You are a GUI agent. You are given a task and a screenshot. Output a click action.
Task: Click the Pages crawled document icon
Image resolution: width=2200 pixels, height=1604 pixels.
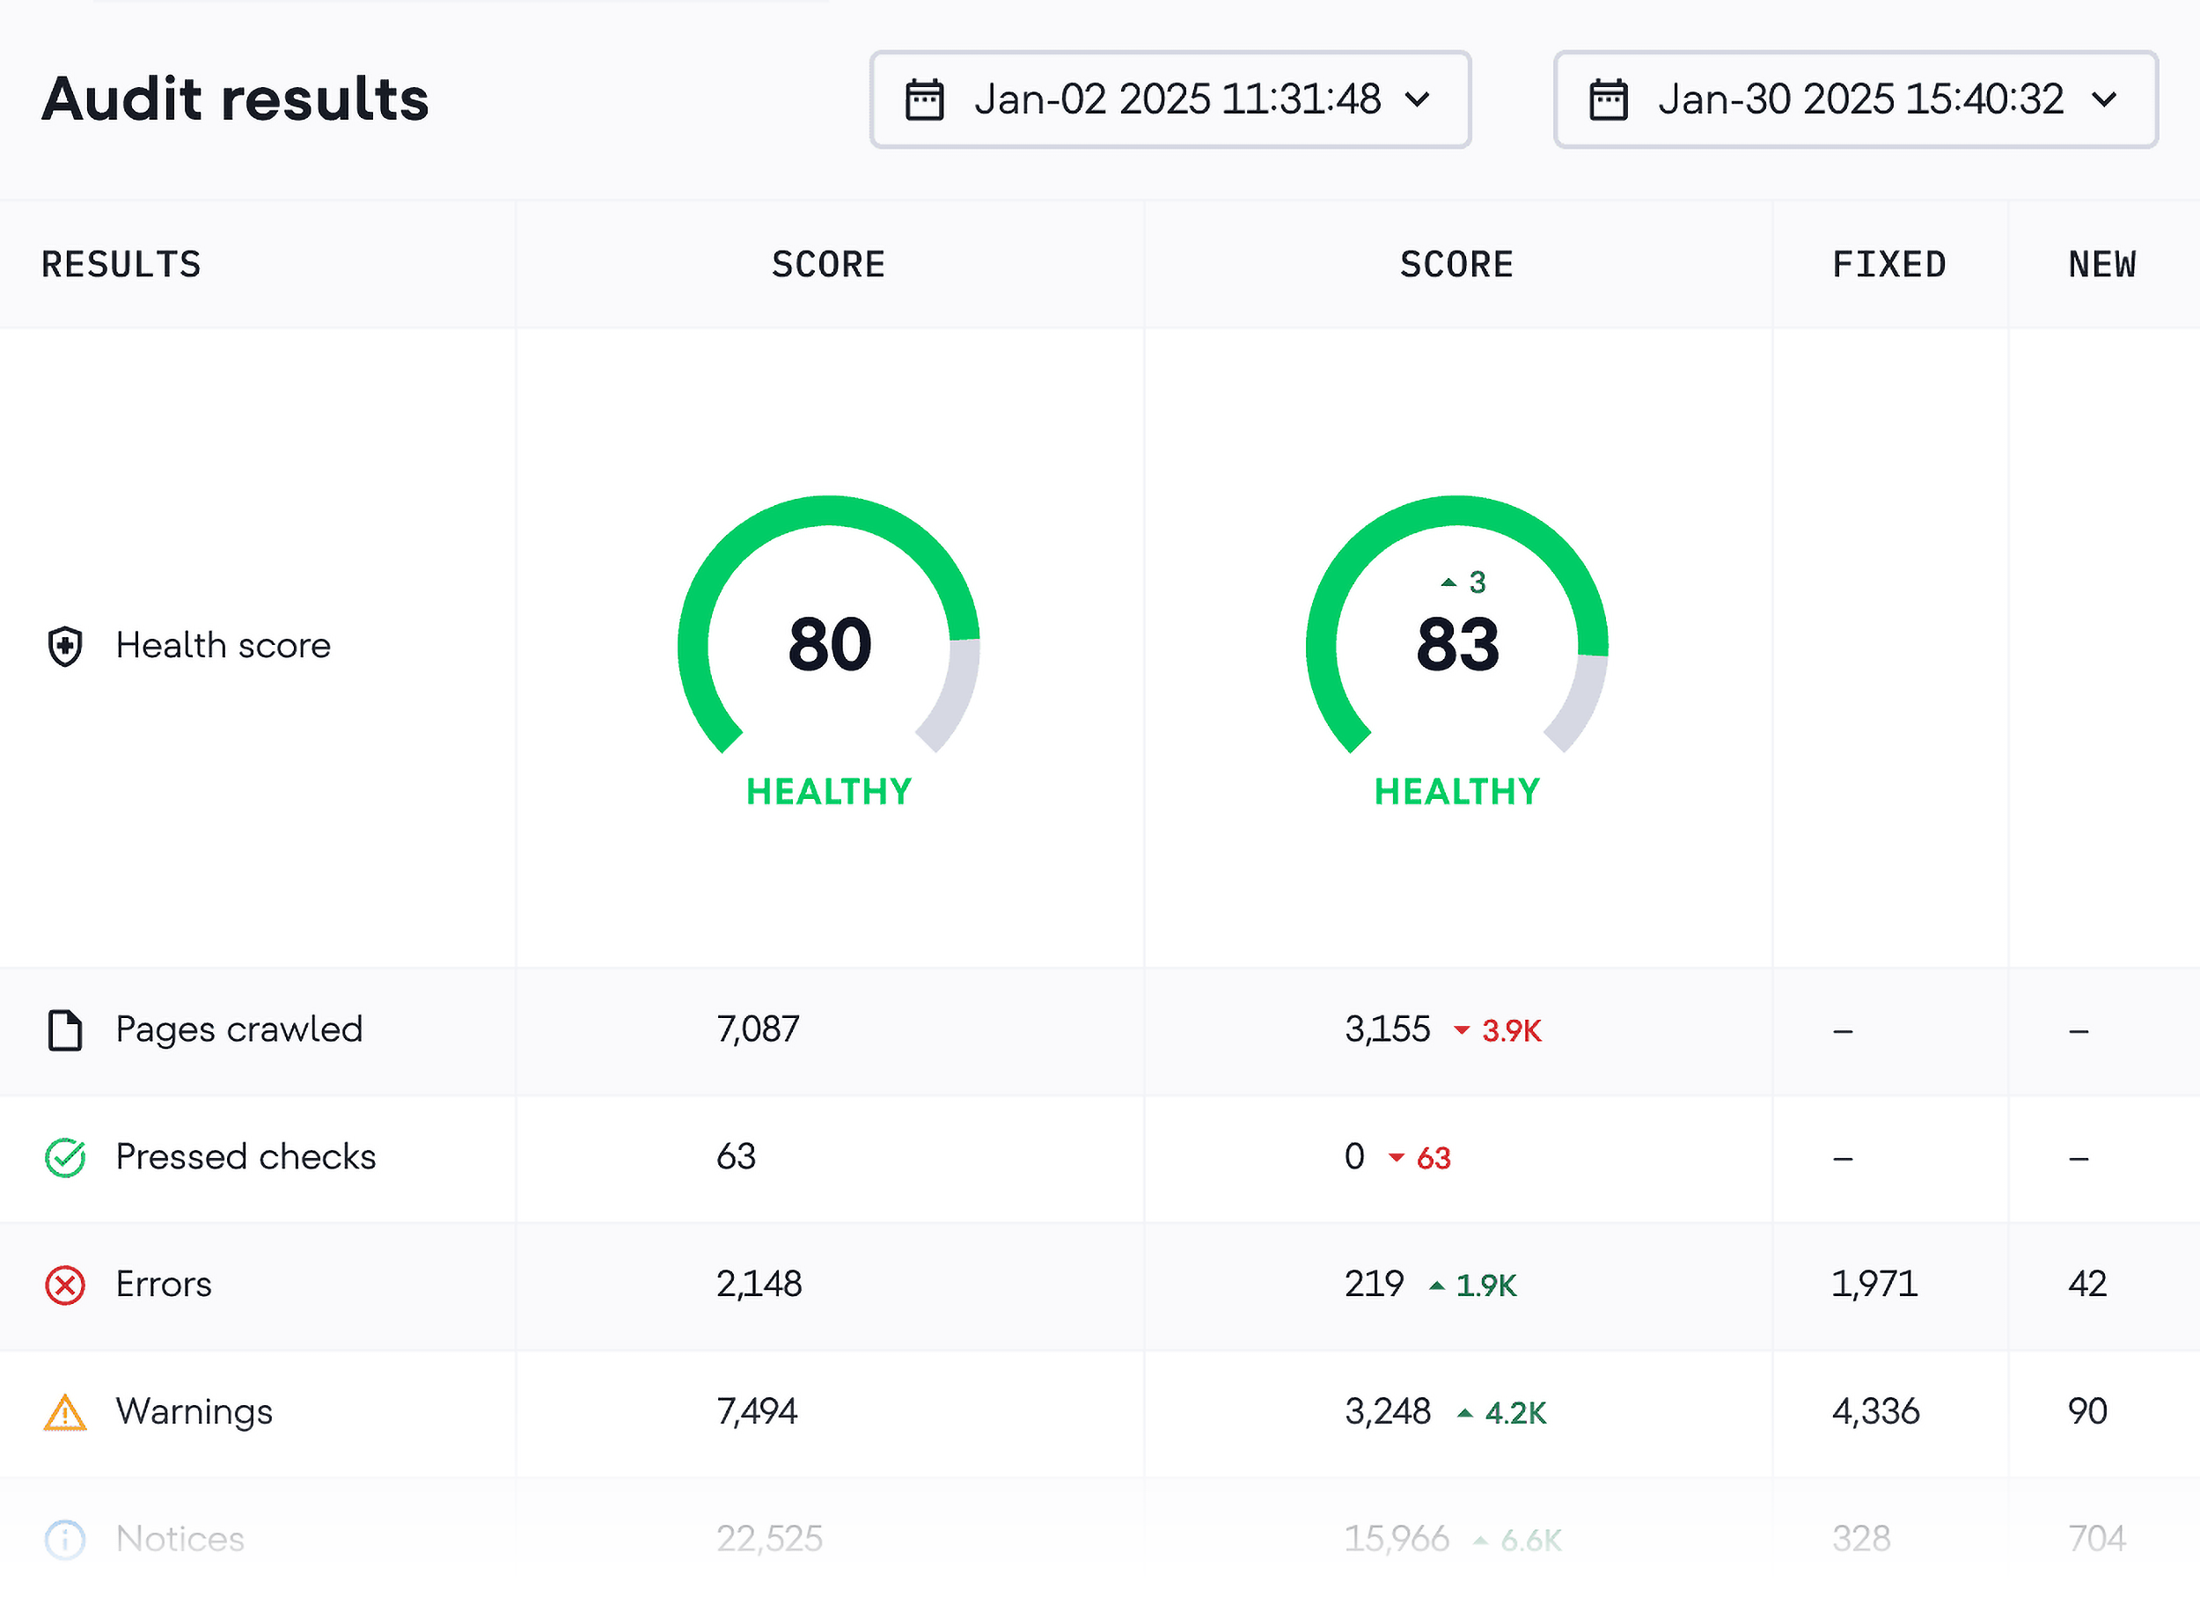(x=65, y=1030)
